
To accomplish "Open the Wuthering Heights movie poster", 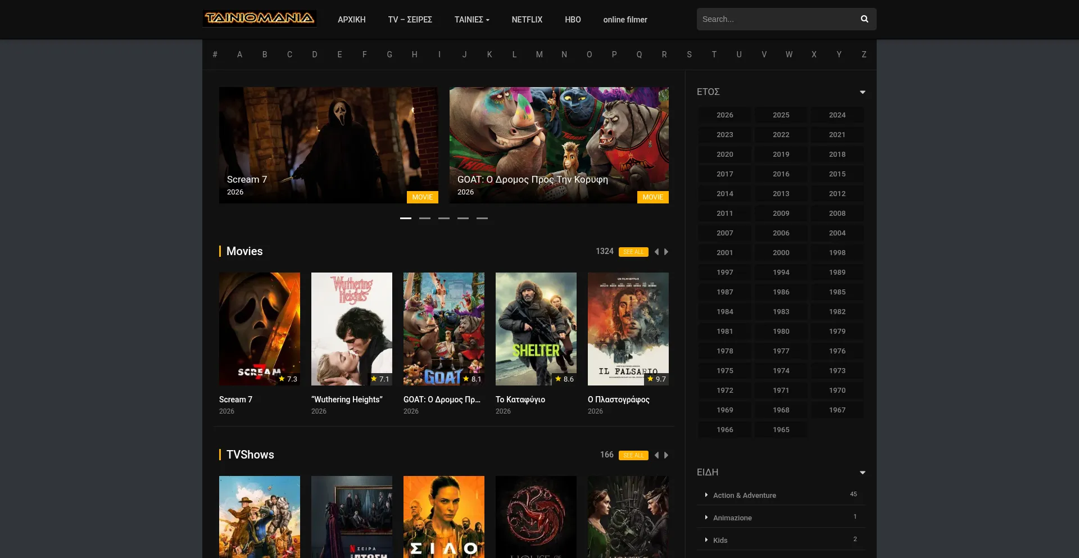I will pos(352,329).
